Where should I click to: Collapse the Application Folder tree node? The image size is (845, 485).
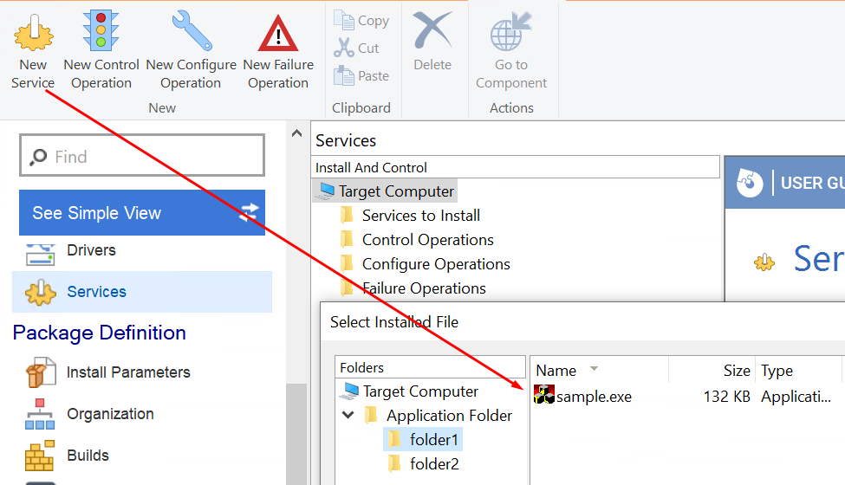point(348,416)
